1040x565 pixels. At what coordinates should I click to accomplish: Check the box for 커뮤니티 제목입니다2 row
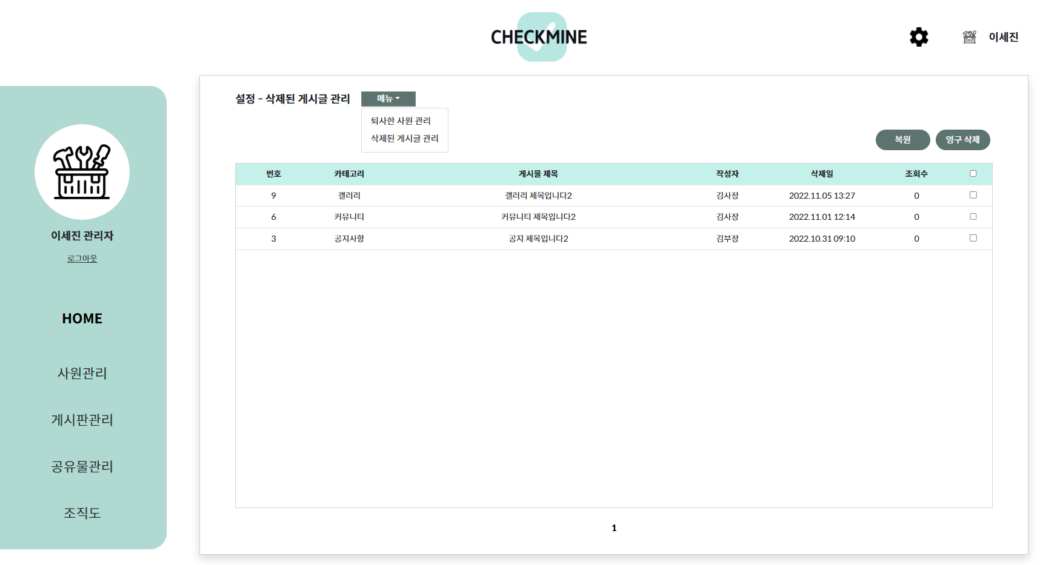(x=973, y=217)
